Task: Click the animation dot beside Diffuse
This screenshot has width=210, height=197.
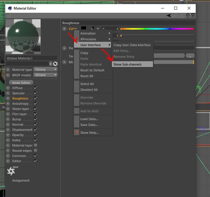Action: coord(8,88)
